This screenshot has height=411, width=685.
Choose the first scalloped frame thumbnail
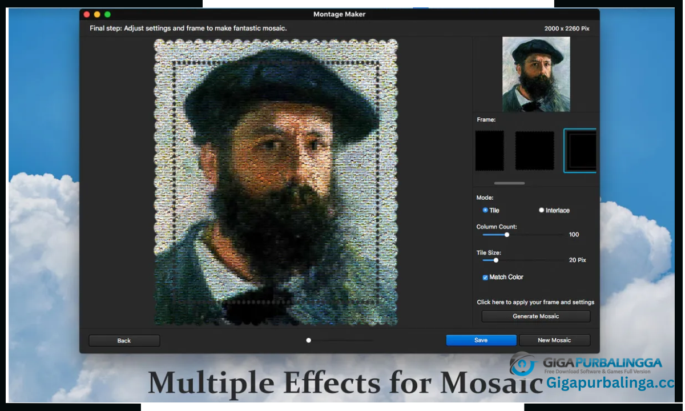(x=490, y=151)
